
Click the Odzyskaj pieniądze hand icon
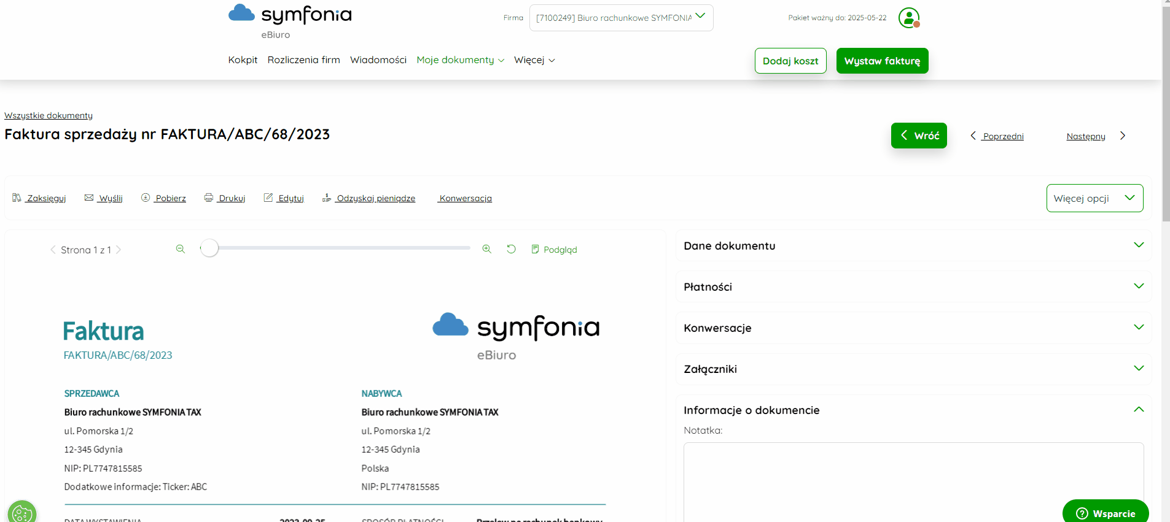(327, 198)
